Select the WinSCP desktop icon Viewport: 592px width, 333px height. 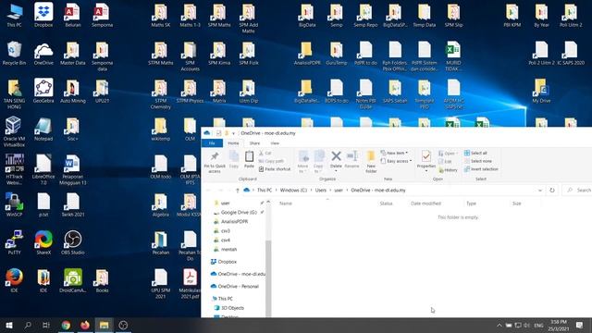click(14, 204)
